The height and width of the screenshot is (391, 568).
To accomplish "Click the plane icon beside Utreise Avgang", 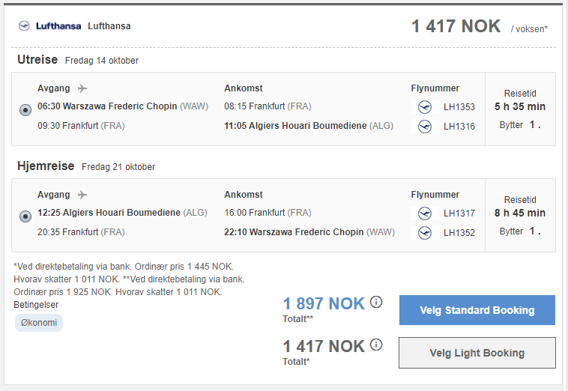I will point(82,88).
